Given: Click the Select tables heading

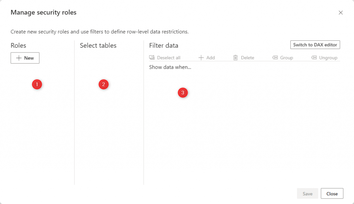Looking at the screenshot, I should 98,46.
